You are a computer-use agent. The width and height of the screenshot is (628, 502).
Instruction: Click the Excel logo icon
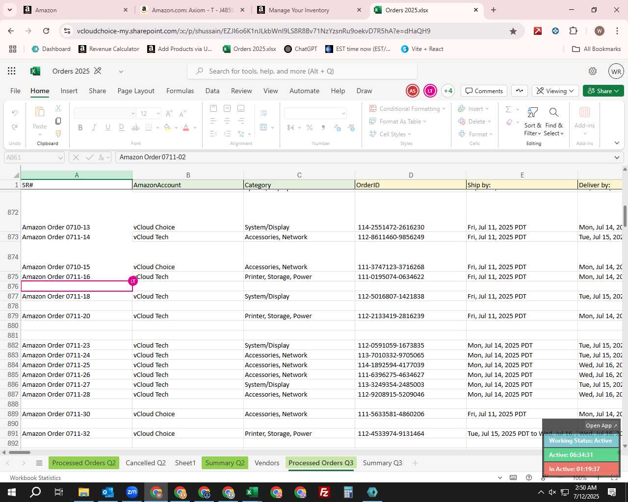35,71
